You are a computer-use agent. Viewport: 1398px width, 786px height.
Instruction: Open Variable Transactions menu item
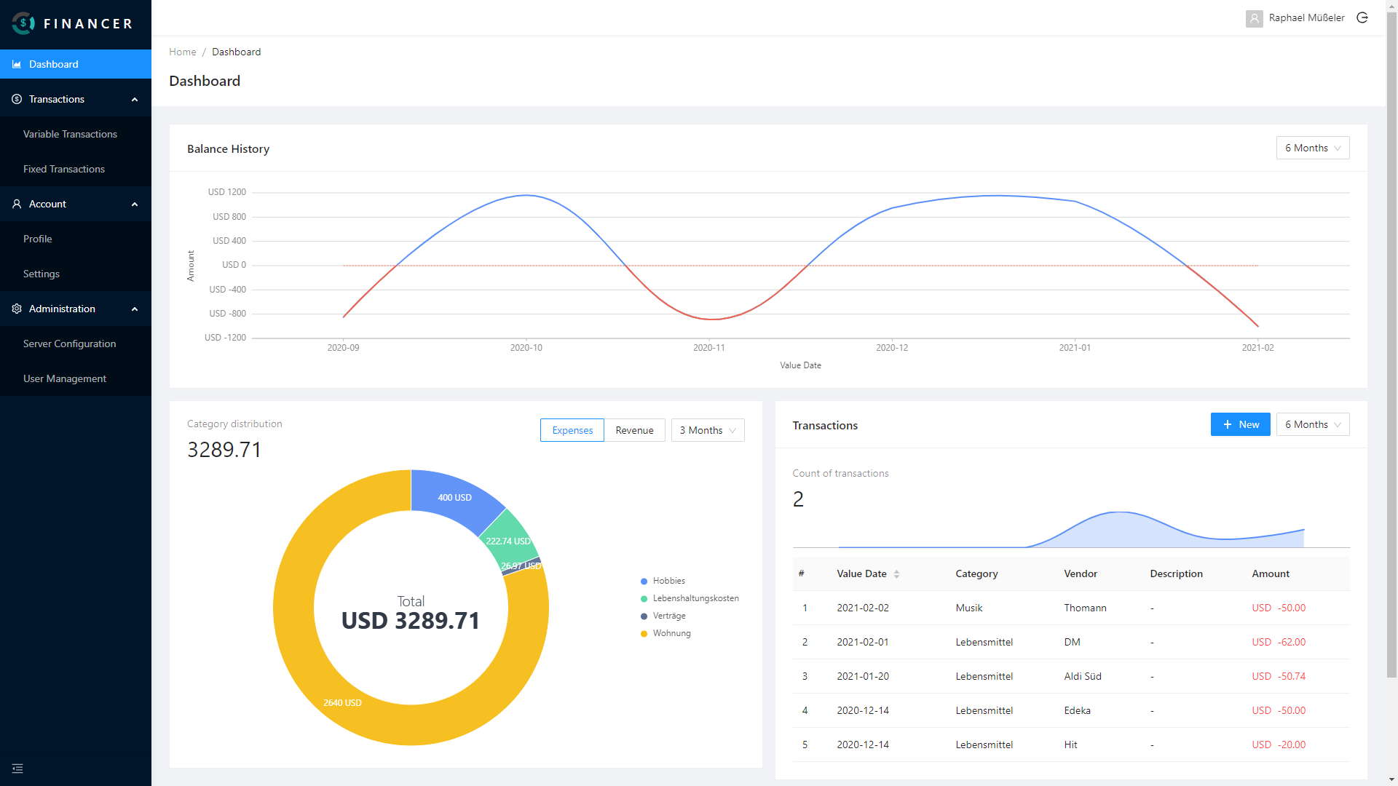pyautogui.click(x=70, y=134)
